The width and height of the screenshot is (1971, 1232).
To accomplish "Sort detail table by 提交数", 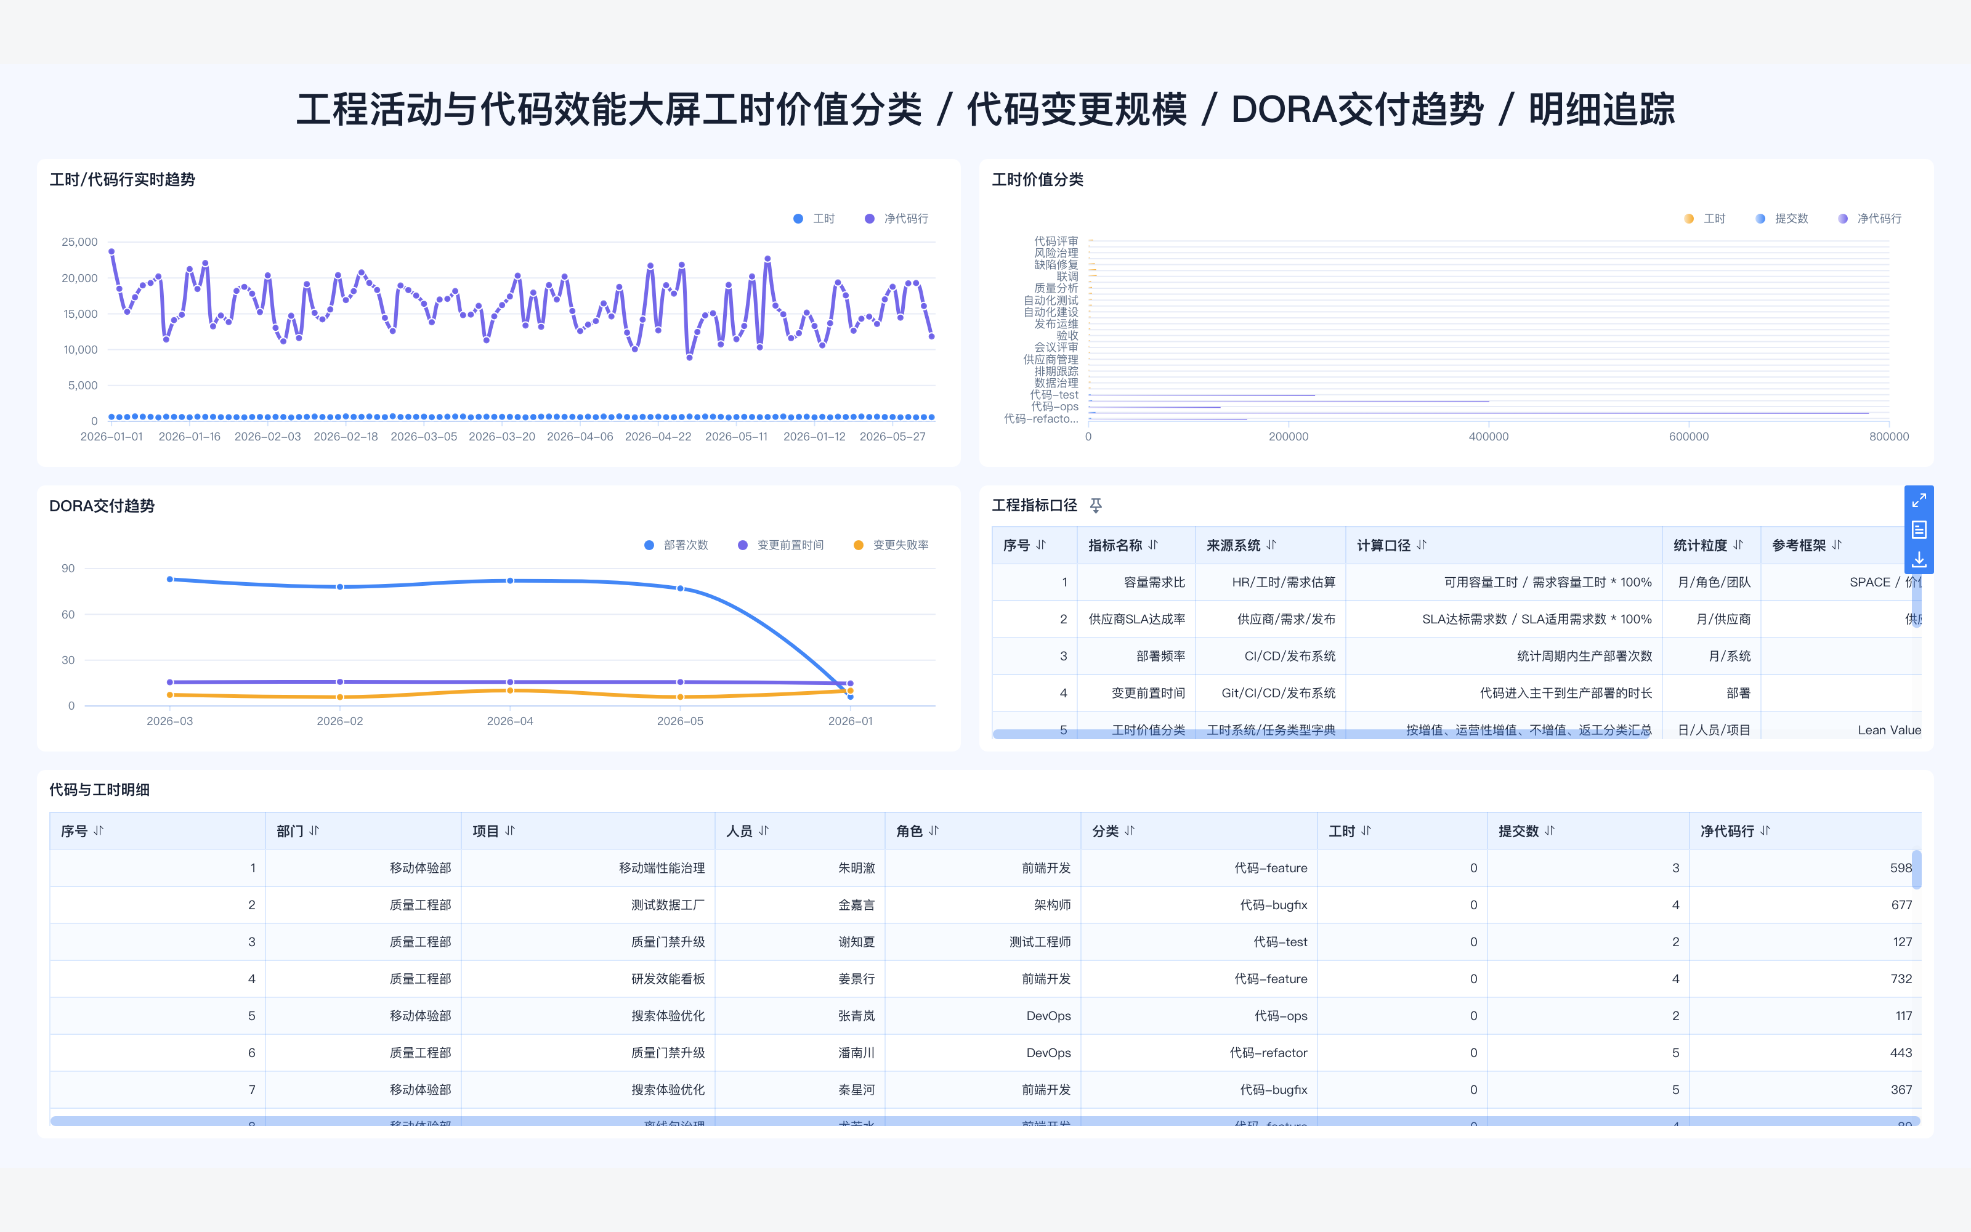I will point(1549,831).
